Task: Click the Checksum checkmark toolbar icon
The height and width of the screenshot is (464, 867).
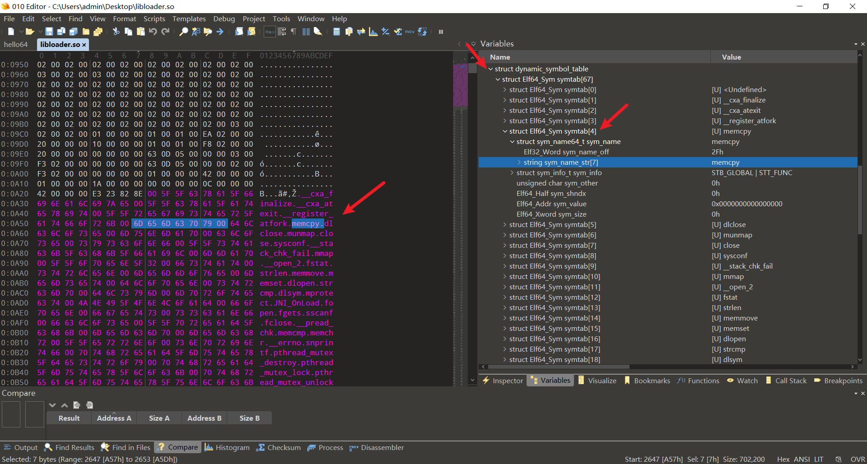Action: click(x=398, y=32)
